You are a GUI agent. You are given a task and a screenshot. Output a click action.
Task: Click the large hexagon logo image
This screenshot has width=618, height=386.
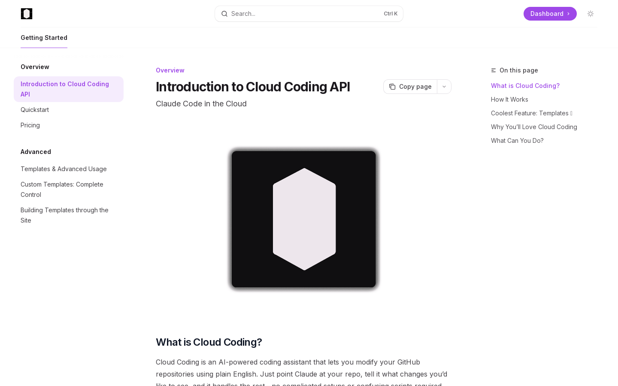coord(304,219)
